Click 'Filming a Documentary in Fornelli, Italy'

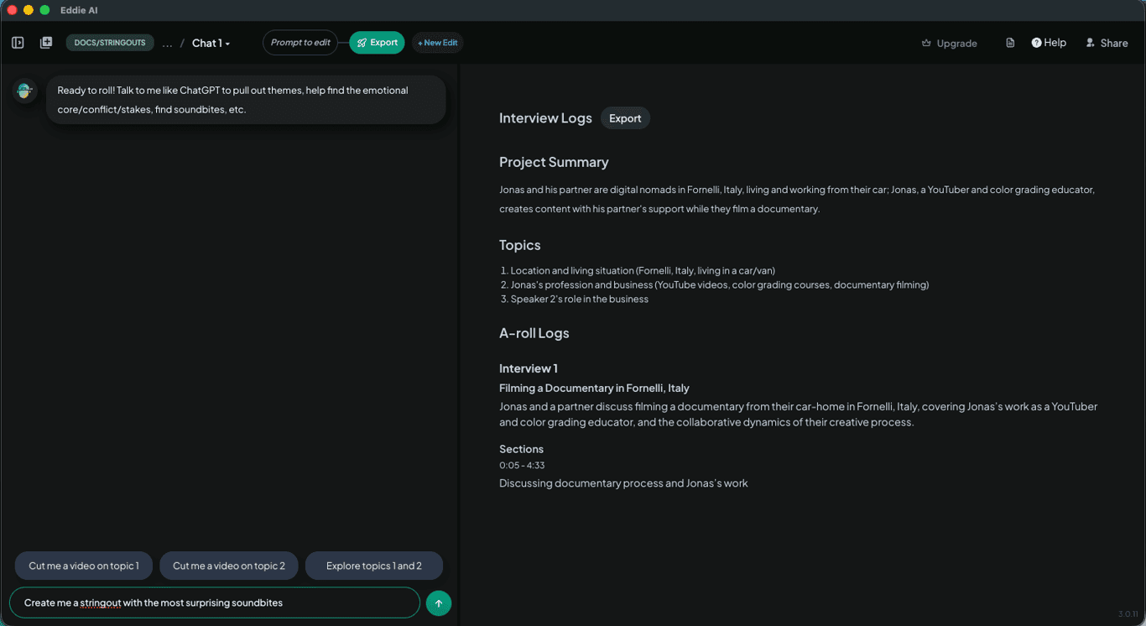tap(594, 388)
